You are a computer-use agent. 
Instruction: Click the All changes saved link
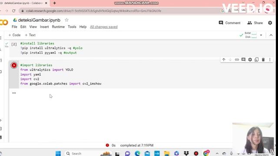104,27
